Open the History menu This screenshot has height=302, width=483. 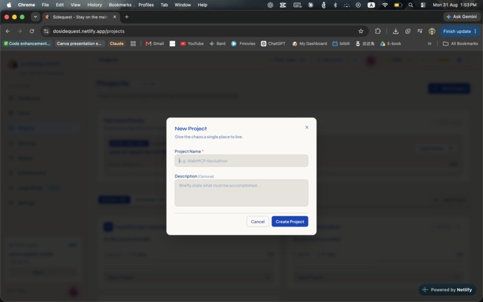95,5
